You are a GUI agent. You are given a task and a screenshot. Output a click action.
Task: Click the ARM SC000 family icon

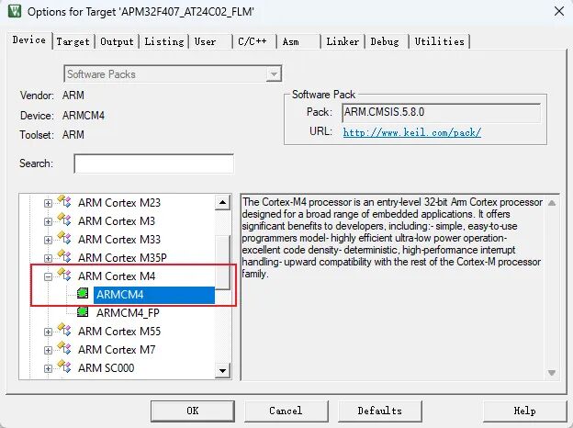click(x=63, y=368)
